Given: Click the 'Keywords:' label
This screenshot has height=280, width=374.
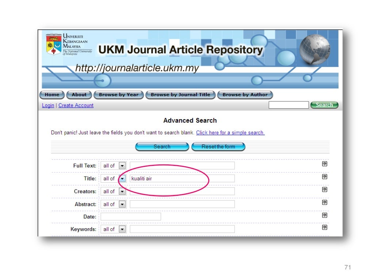Looking at the screenshot, I should (83, 229).
